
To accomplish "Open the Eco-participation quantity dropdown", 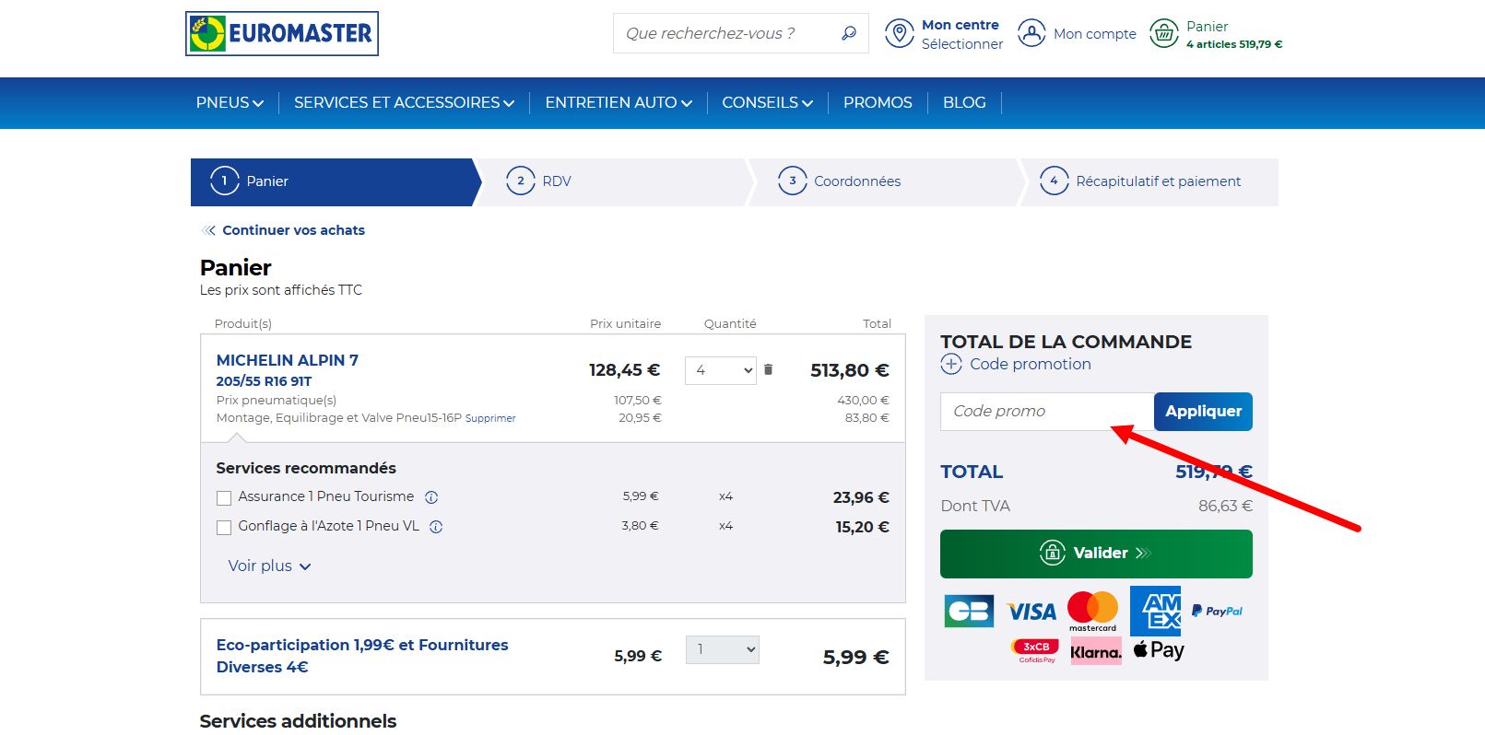I will tap(723, 649).
